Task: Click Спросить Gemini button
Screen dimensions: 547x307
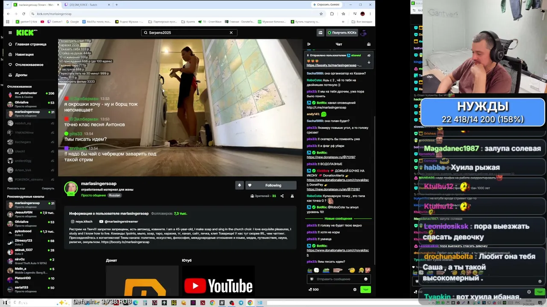Action: (x=326, y=5)
